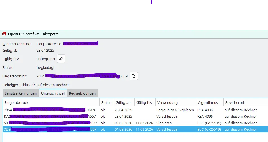Sort by the Status column header
This screenshot has width=268, height=142.
point(107,102)
